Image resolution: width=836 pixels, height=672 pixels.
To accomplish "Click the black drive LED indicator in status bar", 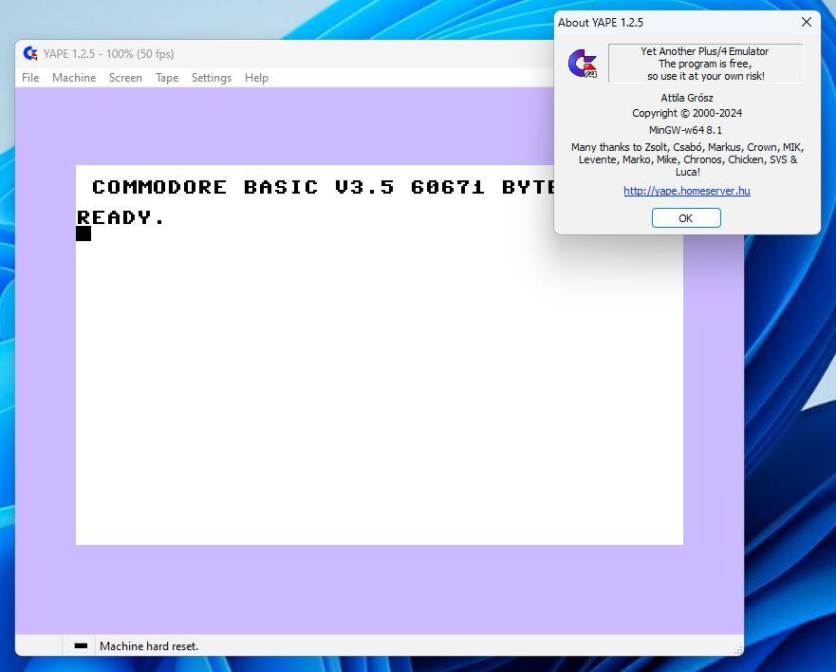I will (81, 646).
